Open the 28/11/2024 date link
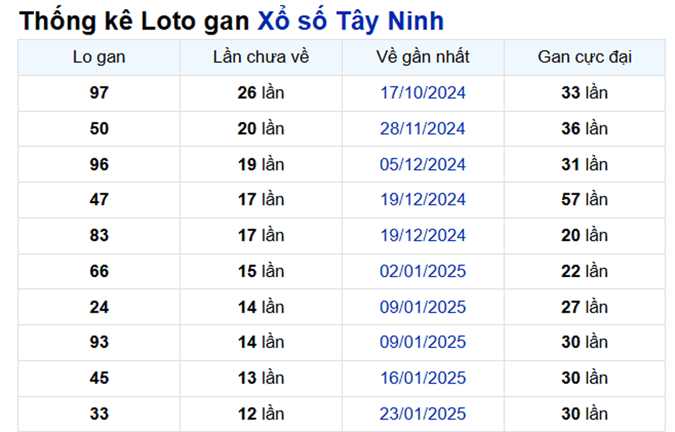675x432 pixels. (x=423, y=129)
